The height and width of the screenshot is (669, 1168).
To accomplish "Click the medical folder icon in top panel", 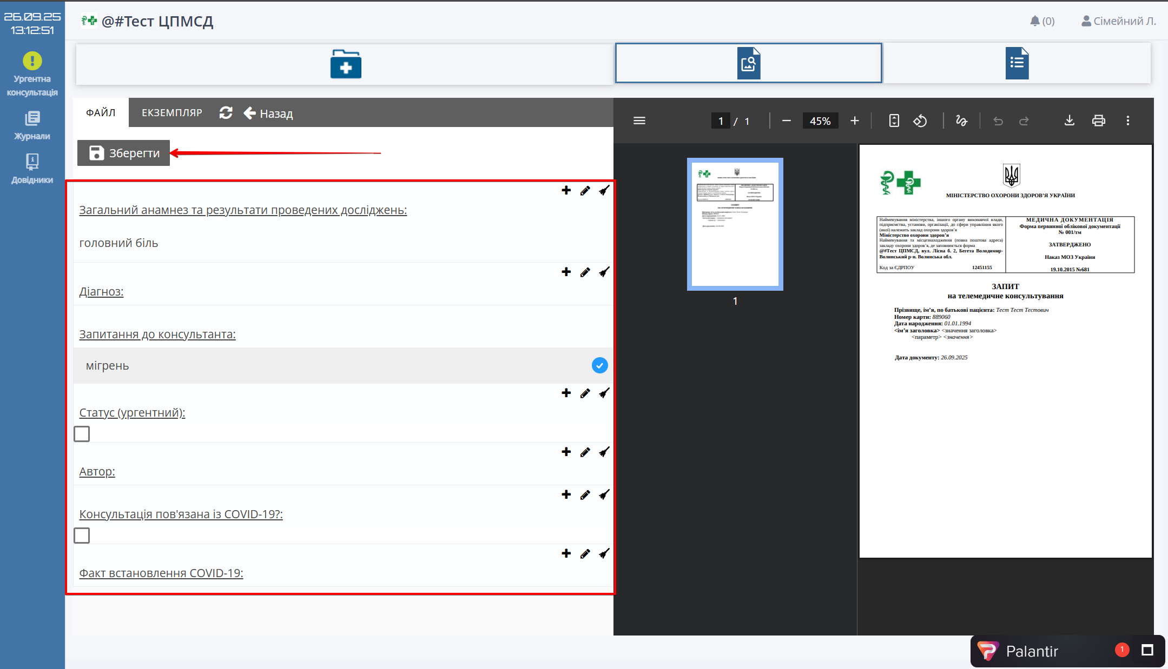I will click(345, 64).
